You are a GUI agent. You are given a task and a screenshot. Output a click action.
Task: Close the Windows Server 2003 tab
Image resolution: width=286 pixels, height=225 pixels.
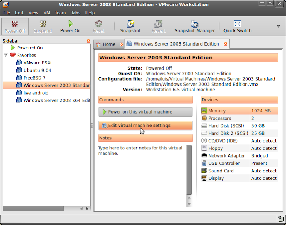225,44
